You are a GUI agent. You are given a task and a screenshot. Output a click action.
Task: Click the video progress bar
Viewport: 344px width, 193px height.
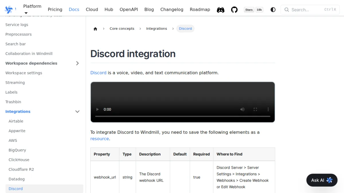(x=183, y=116)
